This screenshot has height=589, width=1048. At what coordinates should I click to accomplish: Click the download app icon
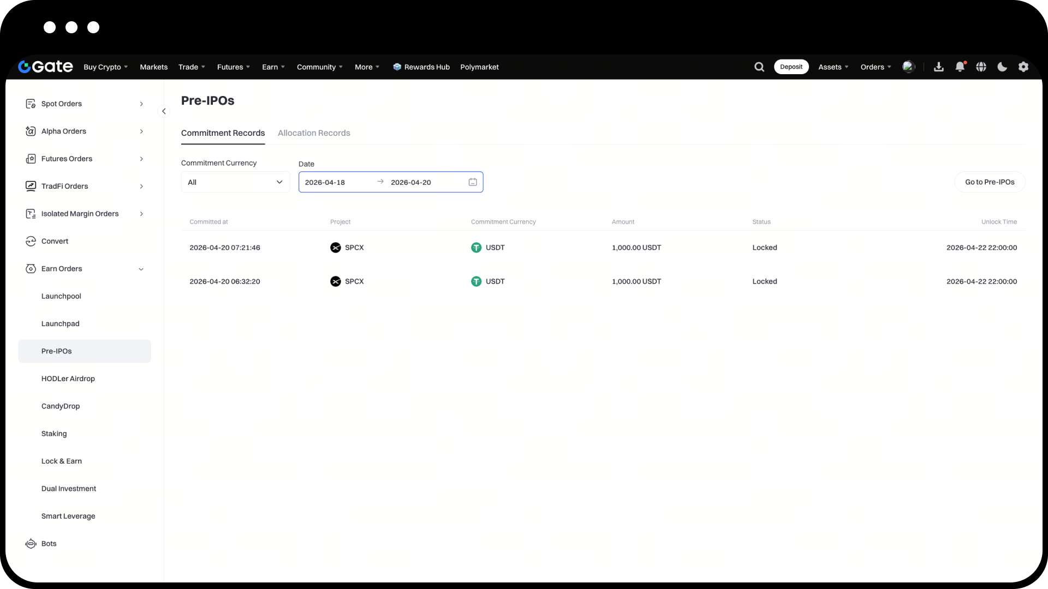tap(939, 67)
